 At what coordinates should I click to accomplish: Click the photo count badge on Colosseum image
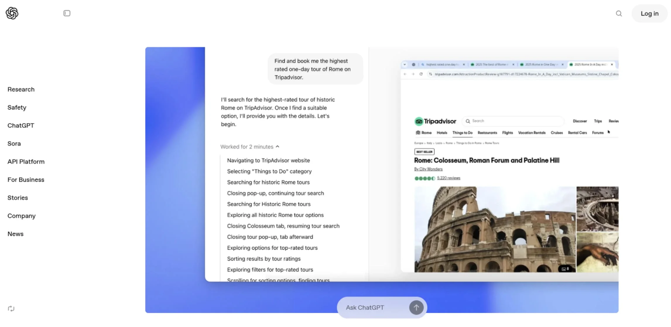(565, 268)
